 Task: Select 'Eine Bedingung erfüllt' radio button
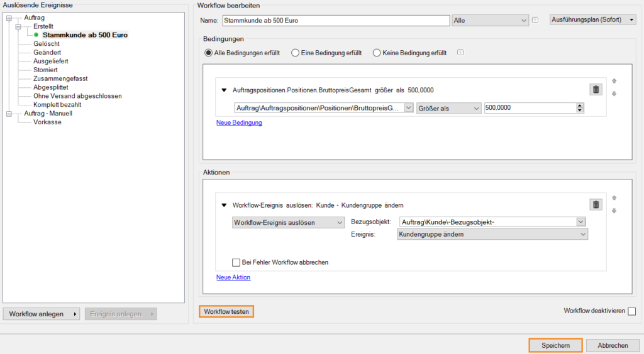(x=295, y=53)
